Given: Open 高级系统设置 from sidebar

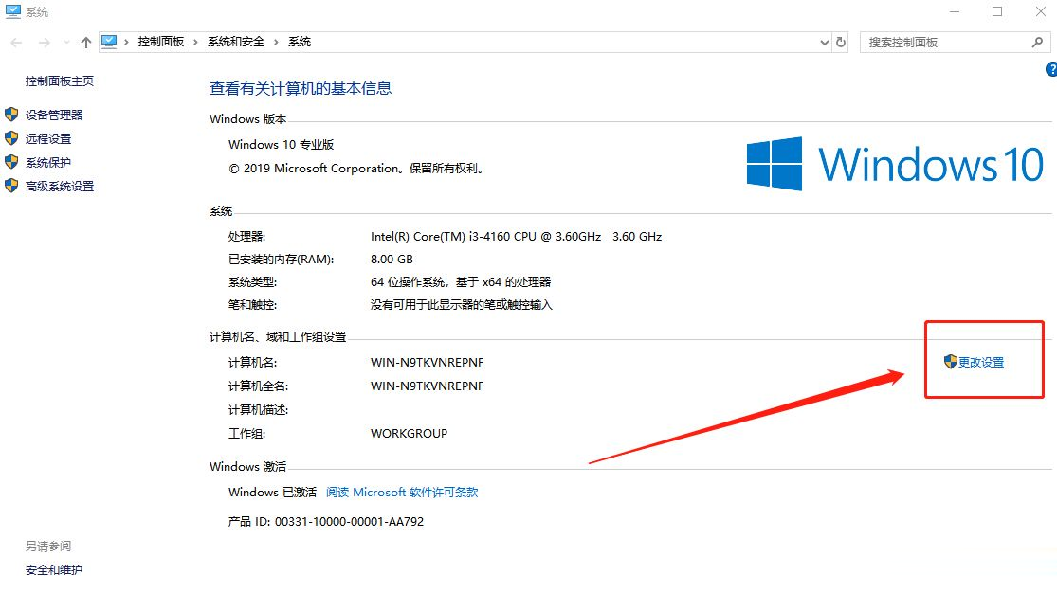Looking at the screenshot, I should click(60, 186).
